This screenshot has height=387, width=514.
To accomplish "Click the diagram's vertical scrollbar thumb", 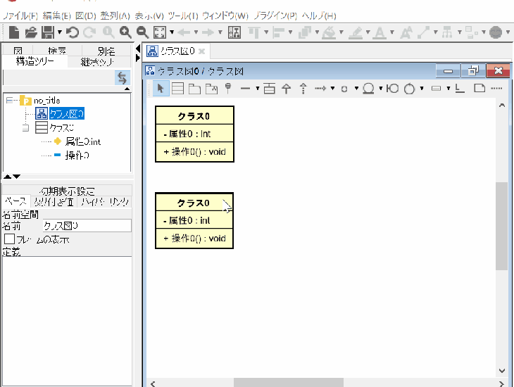I will pyautogui.click(x=501, y=225).
